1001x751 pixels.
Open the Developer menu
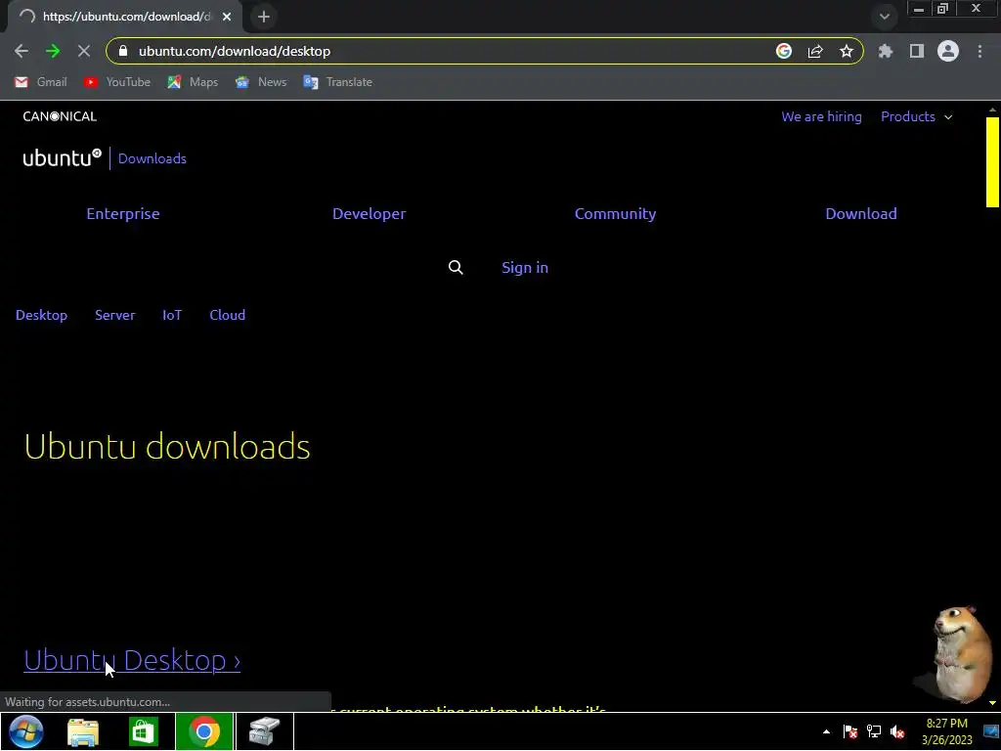point(369,213)
